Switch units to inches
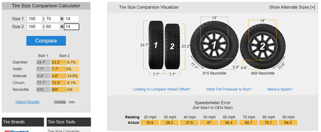Image resolution: width=321 pixels, height=132 pixels. tap(60, 102)
